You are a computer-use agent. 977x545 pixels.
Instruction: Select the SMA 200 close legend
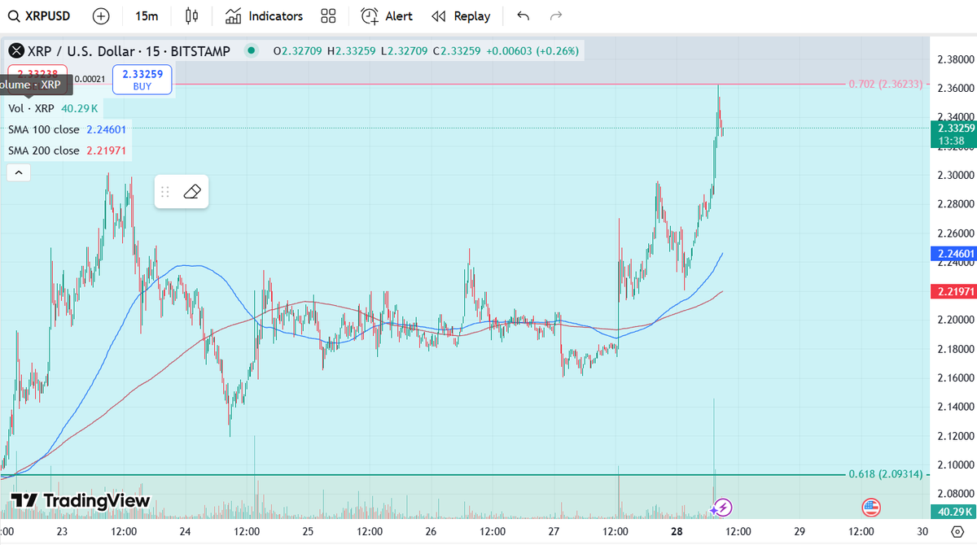(44, 150)
